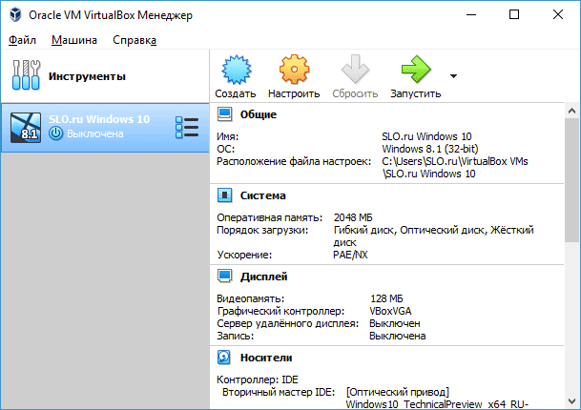The width and height of the screenshot is (581, 410).
Task: Click the Дисплей section screen icon
Action: (224, 277)
